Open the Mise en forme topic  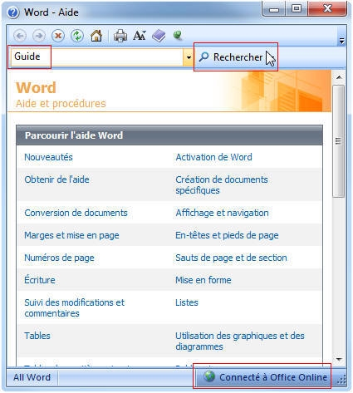203,280
